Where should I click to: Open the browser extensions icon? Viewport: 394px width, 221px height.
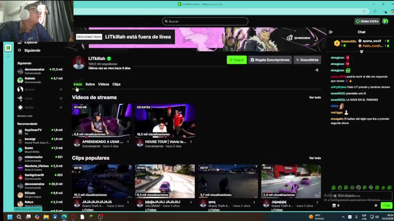pyautogui.click(x=375, y=11)
